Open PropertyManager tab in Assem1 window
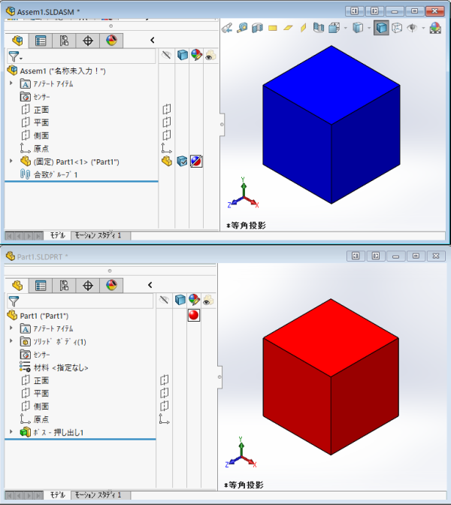Image resolution: width=451 pixels, height=505 pixels. (41, 41)
